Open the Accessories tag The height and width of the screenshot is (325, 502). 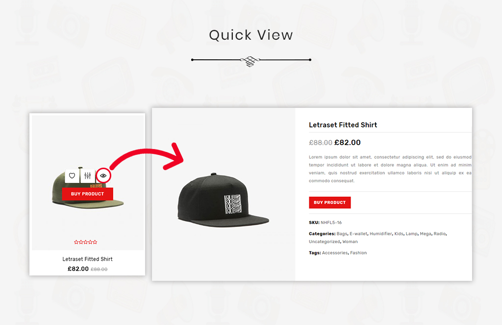[x=334, y=253]
